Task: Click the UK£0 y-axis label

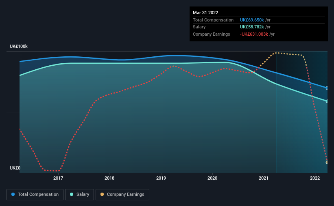Action: [x=15, y=168]
